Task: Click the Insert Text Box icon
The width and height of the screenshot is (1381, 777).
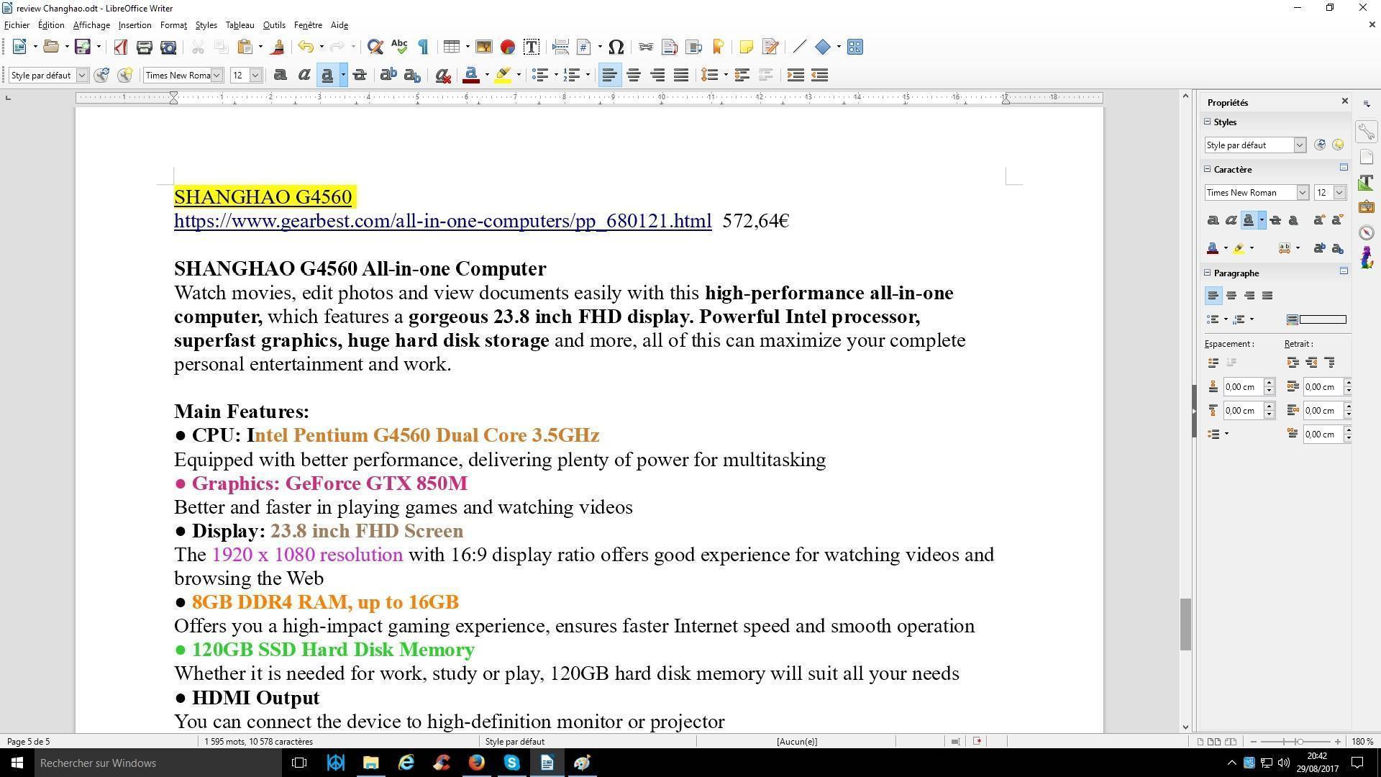Action: (x=532, y=47)
